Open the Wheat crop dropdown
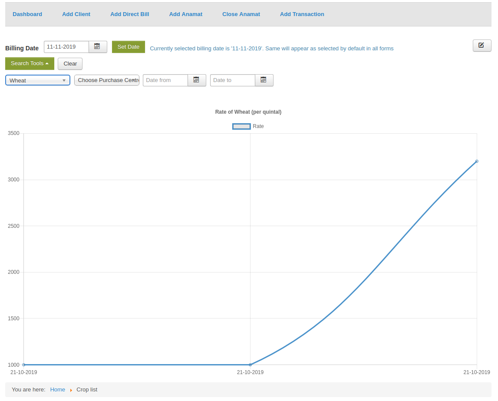This screenshot has height=401, width=498. coord(38,80)
